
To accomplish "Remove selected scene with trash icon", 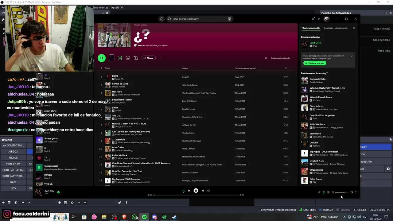I will point(9,203).
